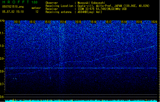
Task: Click the 0.7 kHz axis label
Action: 2,84
